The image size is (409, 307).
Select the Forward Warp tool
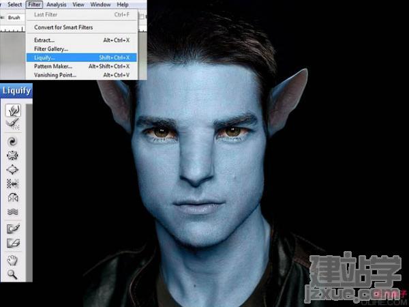pyautogui.click(x=13, y=111)
